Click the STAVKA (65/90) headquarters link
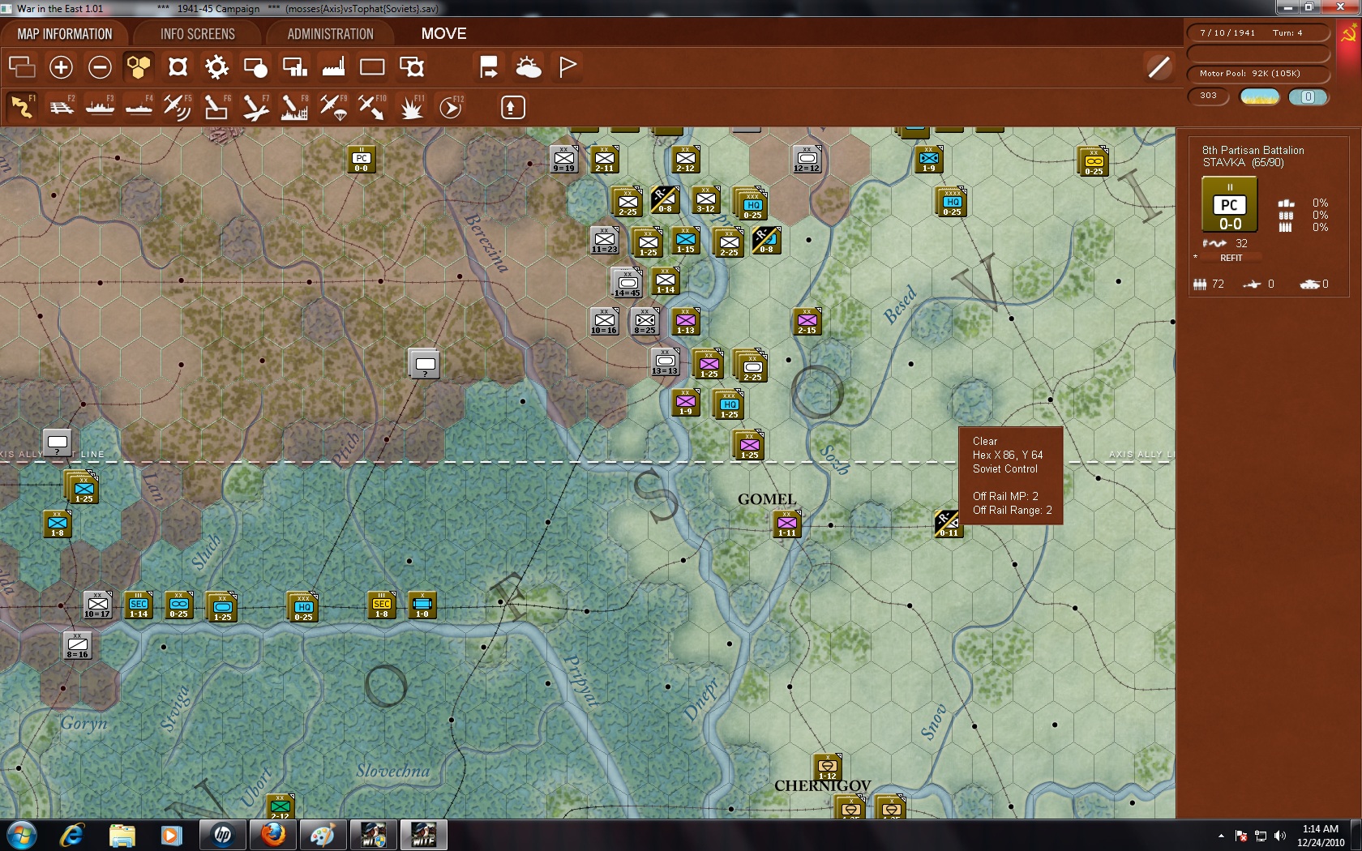1362x851 pixels. click(x=1244, y=162)
